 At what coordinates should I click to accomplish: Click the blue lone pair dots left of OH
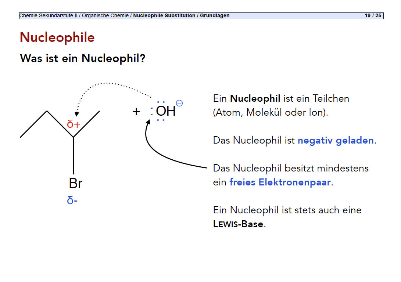pyautogui.click(x=152, y=111)
